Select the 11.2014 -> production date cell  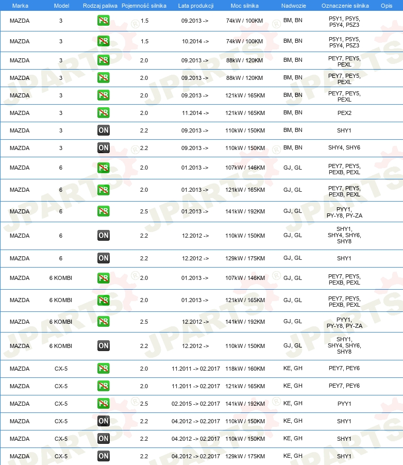(195, 113)
